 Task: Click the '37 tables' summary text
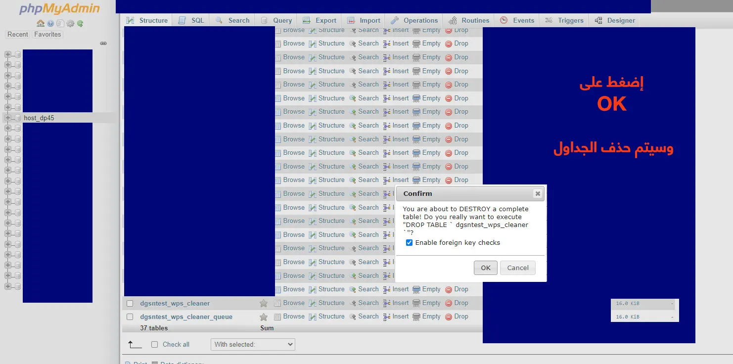point(154,328)
